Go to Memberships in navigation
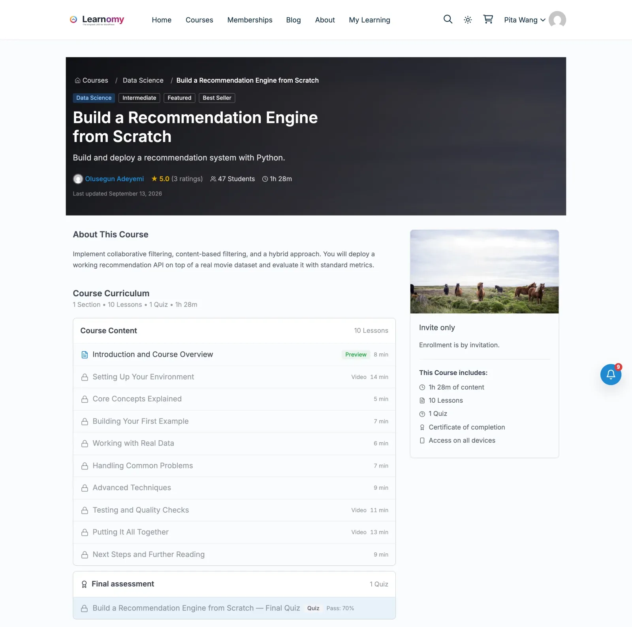 [x=250, y=20]
